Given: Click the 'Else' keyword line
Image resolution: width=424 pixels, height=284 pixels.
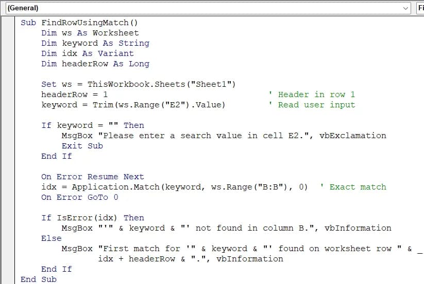Looking at the screenshot, I should coord(52,238).
